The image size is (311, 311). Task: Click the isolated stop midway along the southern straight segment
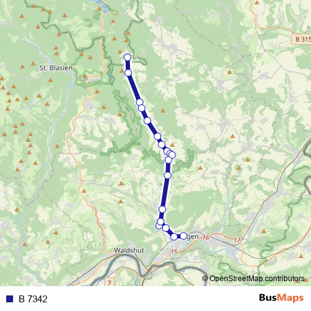[167, 175]
